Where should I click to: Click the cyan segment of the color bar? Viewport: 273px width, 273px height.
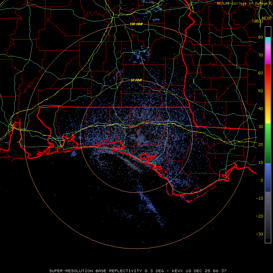tap(268, 40)
